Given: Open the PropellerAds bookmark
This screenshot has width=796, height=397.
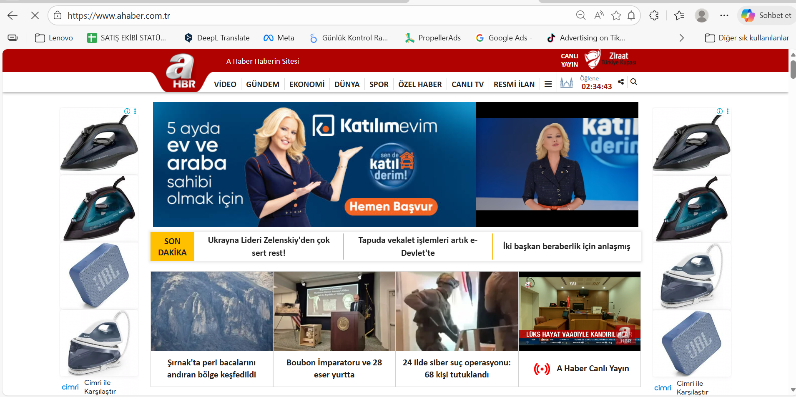Looking at the screenshot, I should coord(433,38).
